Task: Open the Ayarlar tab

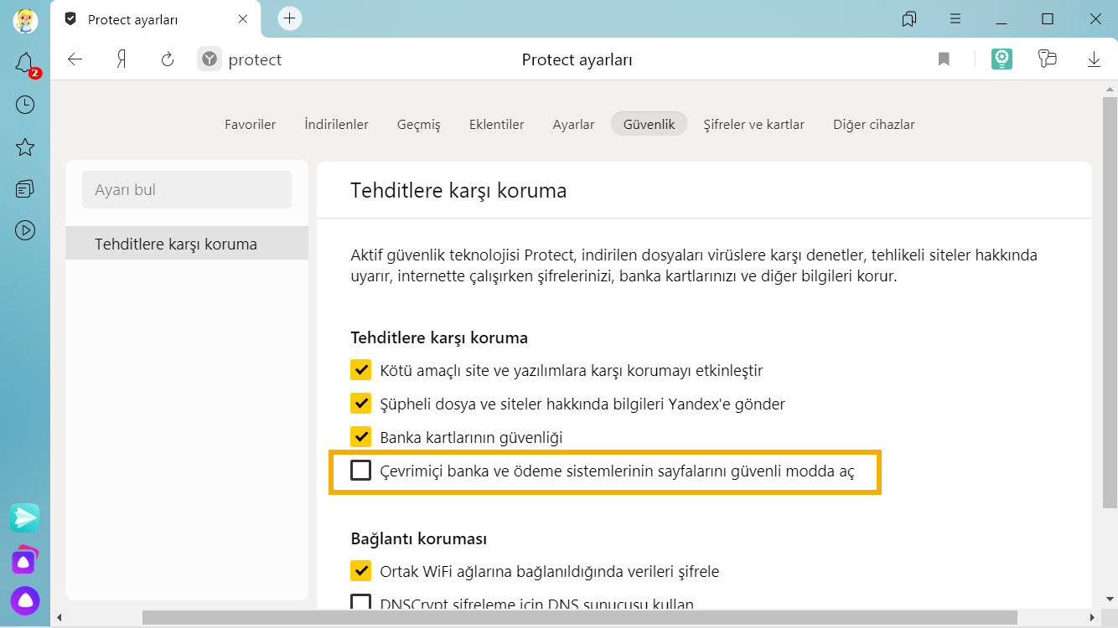Action: click(x=573, y=124)
